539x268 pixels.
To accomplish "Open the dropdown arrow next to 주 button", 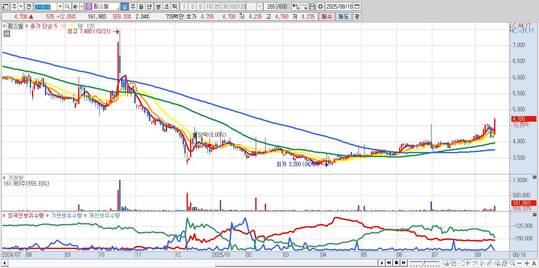I will click(21, 6).
